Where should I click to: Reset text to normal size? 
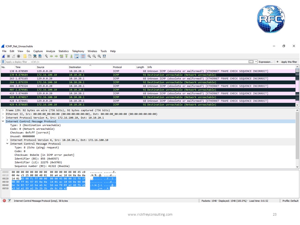(x=99, y=56)
